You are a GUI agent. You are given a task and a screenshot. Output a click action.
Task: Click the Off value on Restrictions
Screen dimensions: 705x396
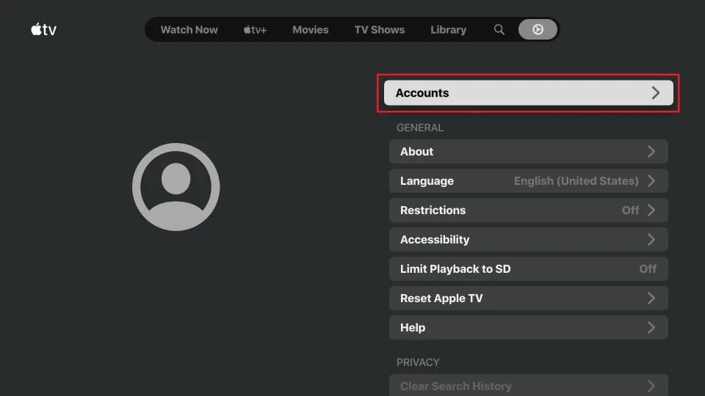(x=630, y=210)
